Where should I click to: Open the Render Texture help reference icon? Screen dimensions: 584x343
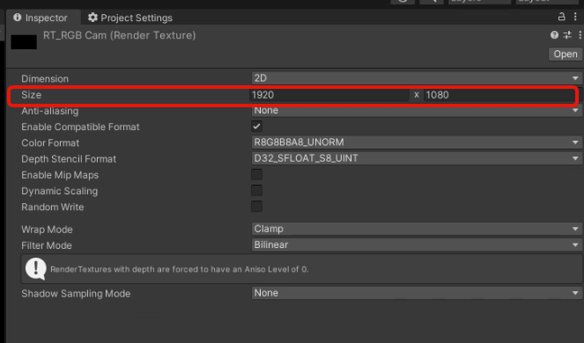tap(554, 35)
